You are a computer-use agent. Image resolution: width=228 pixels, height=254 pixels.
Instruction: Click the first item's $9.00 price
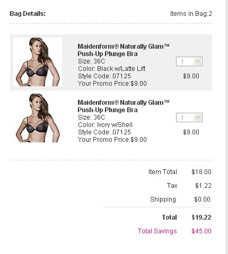[x=191, y=76]
